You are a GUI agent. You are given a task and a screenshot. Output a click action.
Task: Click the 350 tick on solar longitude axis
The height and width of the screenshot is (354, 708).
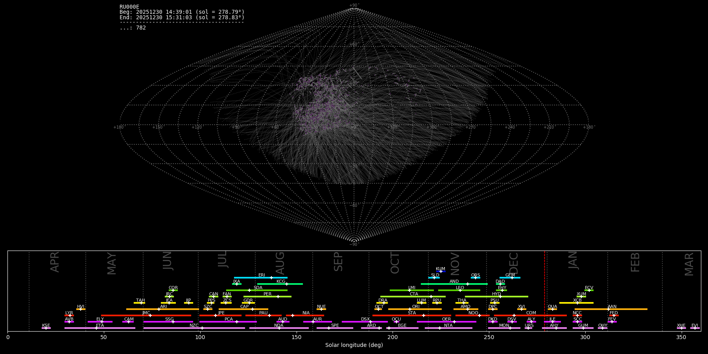pyautogui.click(x=682, y=337)
